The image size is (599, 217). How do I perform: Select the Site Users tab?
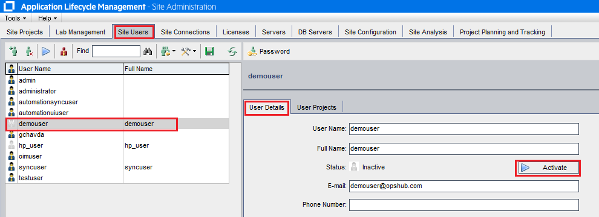point(133,32)
